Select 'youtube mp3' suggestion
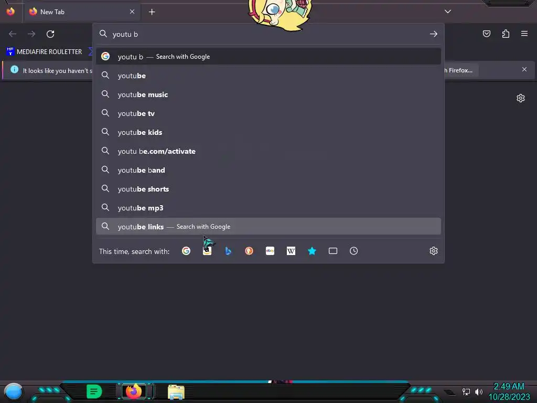537x403 pixels. click(x=268, y=208)
